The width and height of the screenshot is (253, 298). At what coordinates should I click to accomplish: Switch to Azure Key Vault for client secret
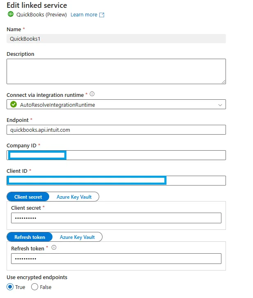(x=74, y=197)
